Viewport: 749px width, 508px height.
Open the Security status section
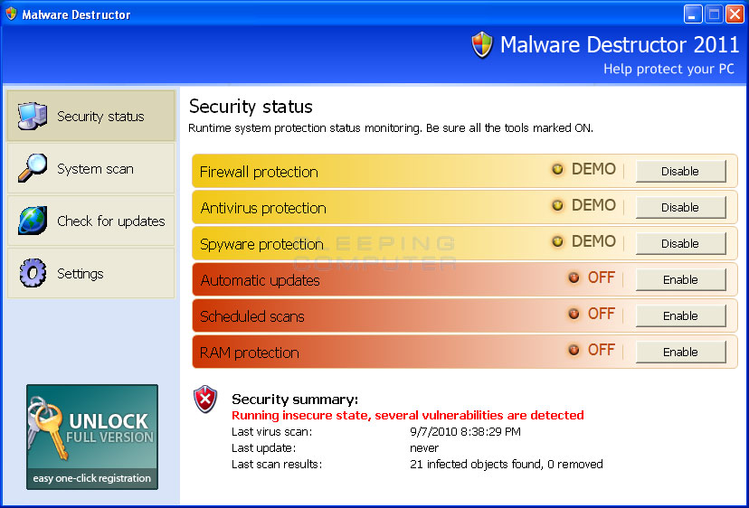(x=91, y=116)
